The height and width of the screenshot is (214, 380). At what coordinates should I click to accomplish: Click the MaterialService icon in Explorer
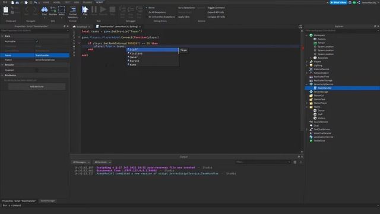[311, 69]
